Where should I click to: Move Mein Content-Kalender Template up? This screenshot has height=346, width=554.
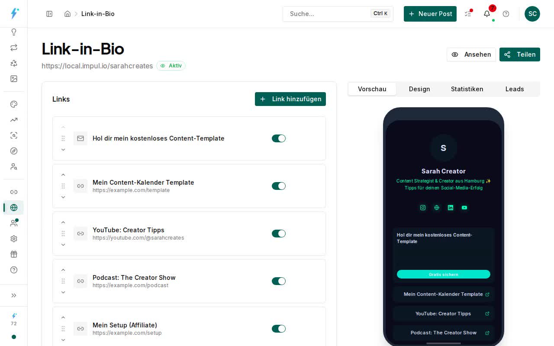click(63, 175)
